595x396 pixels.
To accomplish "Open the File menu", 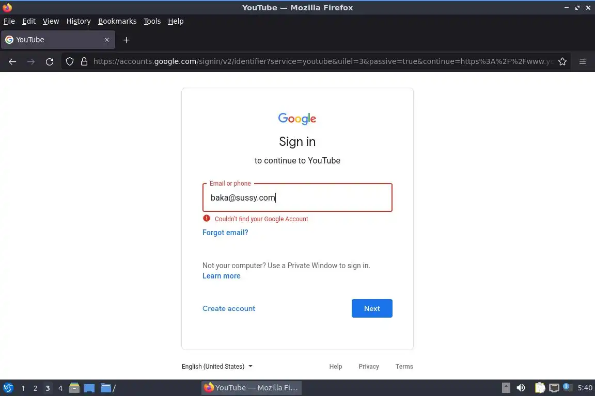I will pos(9,21).
